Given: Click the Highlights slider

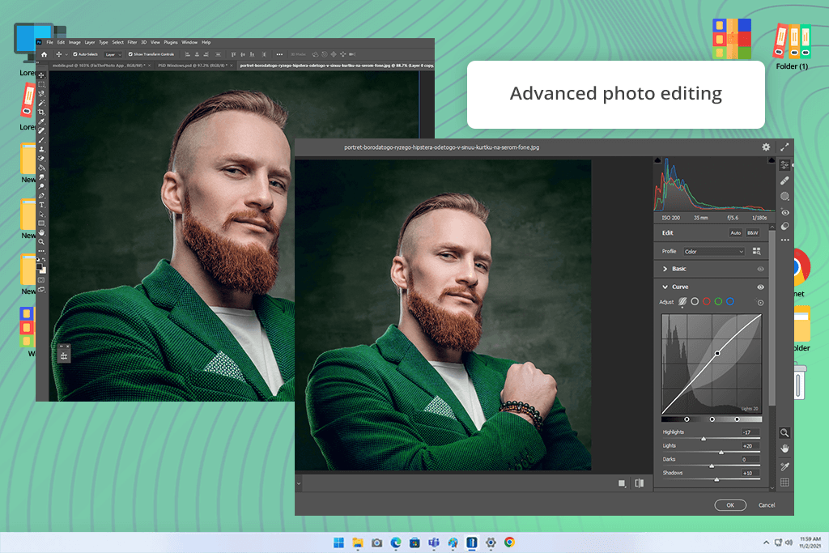Looking at the screenshot, I should [x=711, y=438].
